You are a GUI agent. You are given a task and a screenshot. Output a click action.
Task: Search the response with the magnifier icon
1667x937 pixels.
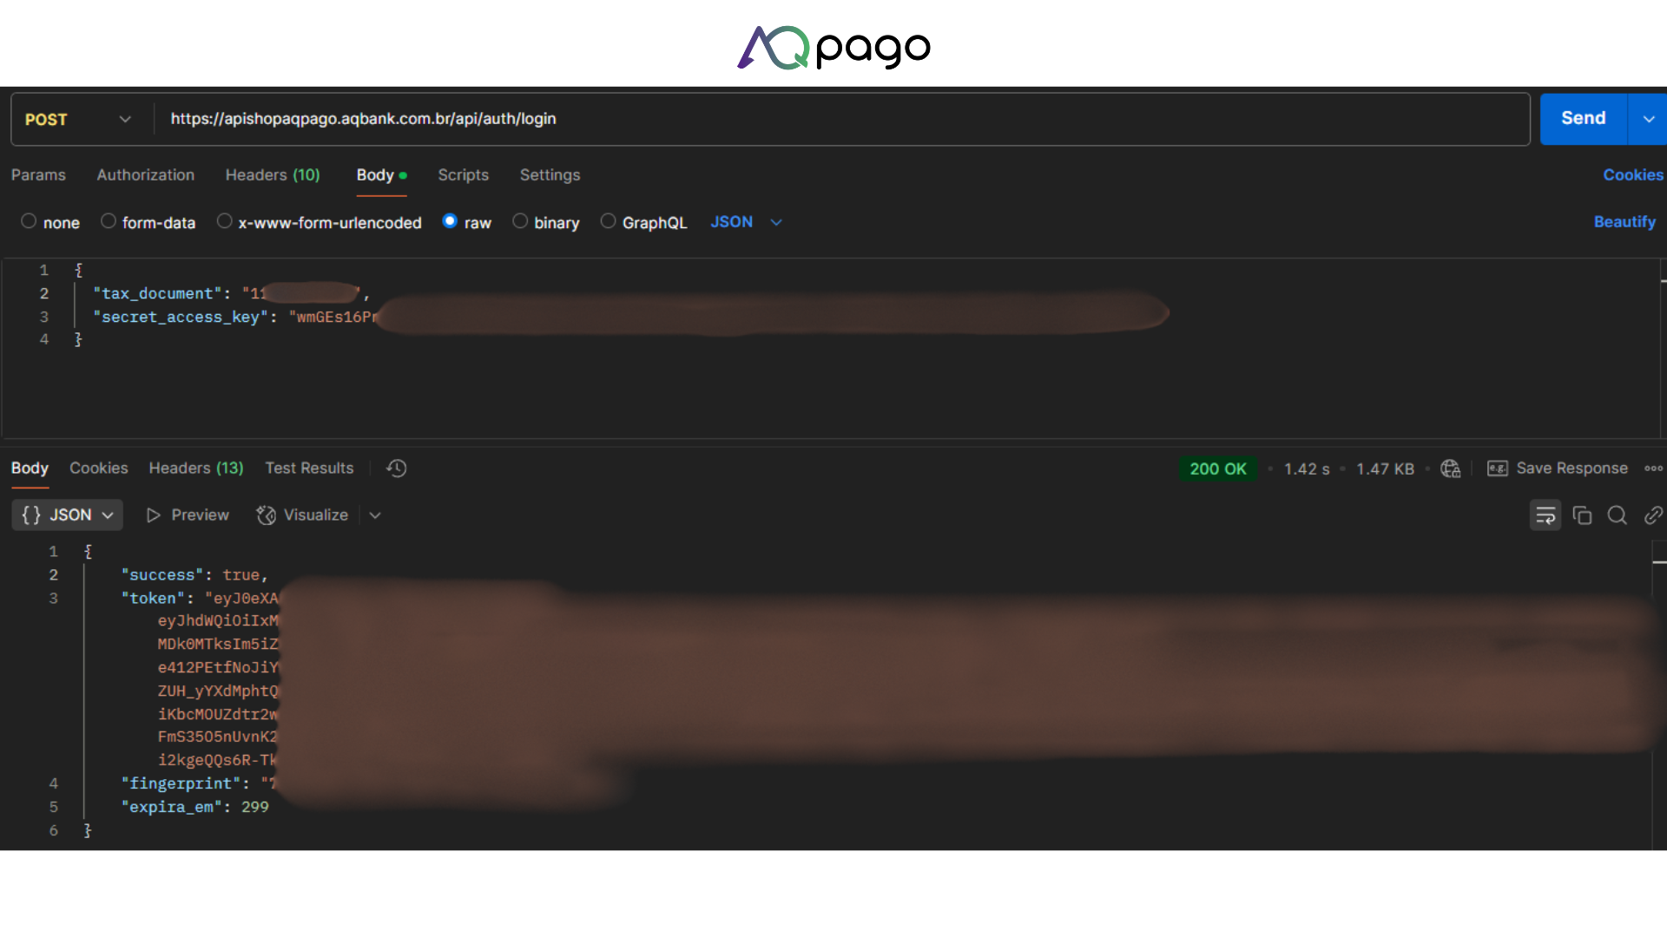(1617, 515)
